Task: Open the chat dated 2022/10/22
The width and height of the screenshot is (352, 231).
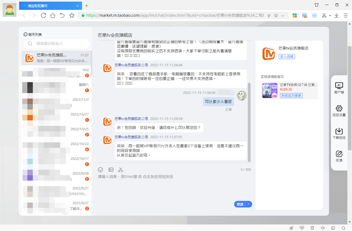Action: [x=56, y=147]
